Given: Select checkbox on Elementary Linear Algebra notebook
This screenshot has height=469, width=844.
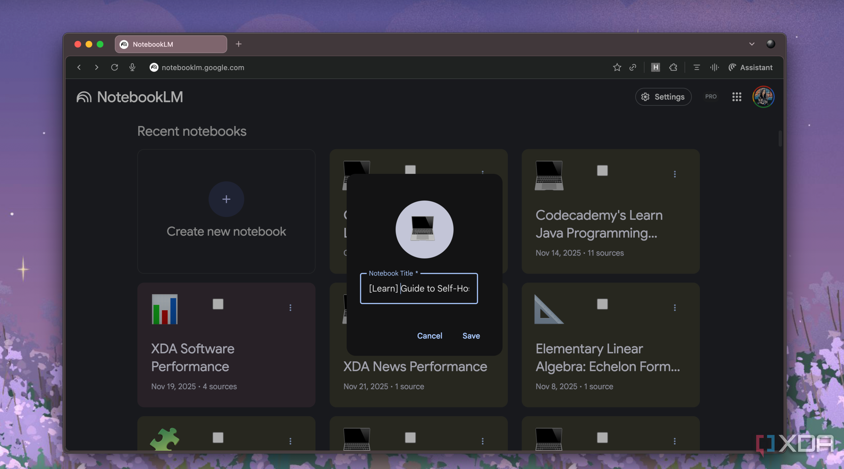Looking at the screenshot, I should [602, 304].
